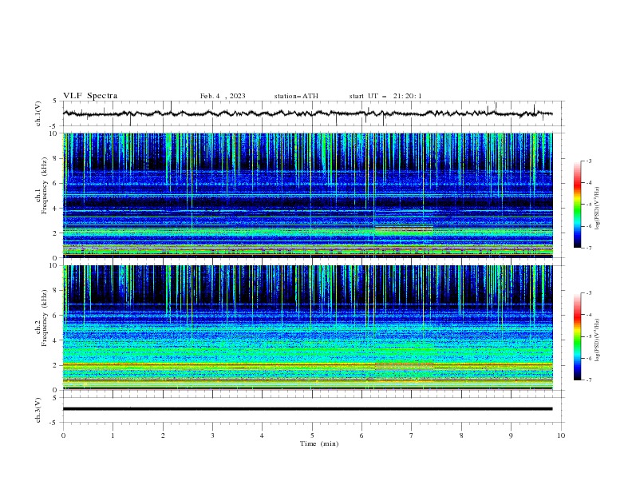
Task: Click the "VLF Spectra" plot title
Action: [x=90, y=96]
